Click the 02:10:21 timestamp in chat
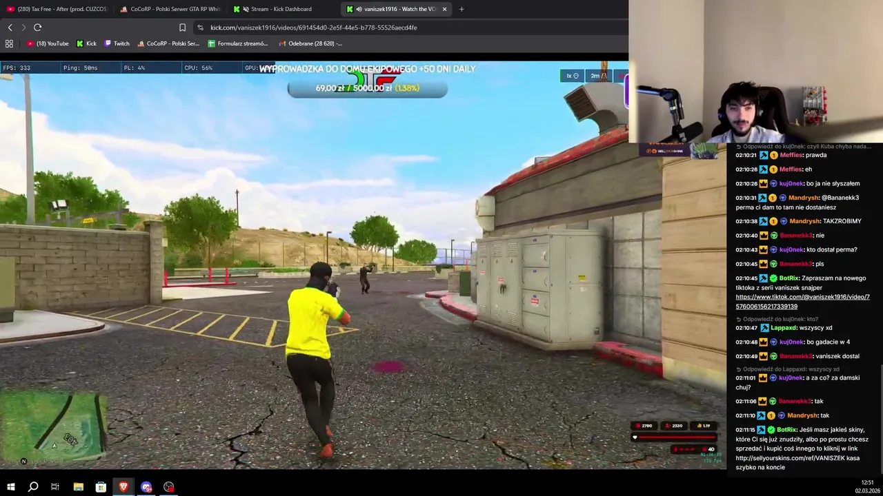This screenshot has width=883, height=496. click(x=746, y=155)
